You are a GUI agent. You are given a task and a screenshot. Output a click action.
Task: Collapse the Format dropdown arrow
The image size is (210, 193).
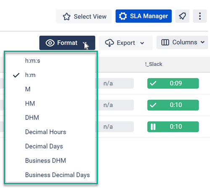pos(85,43)
